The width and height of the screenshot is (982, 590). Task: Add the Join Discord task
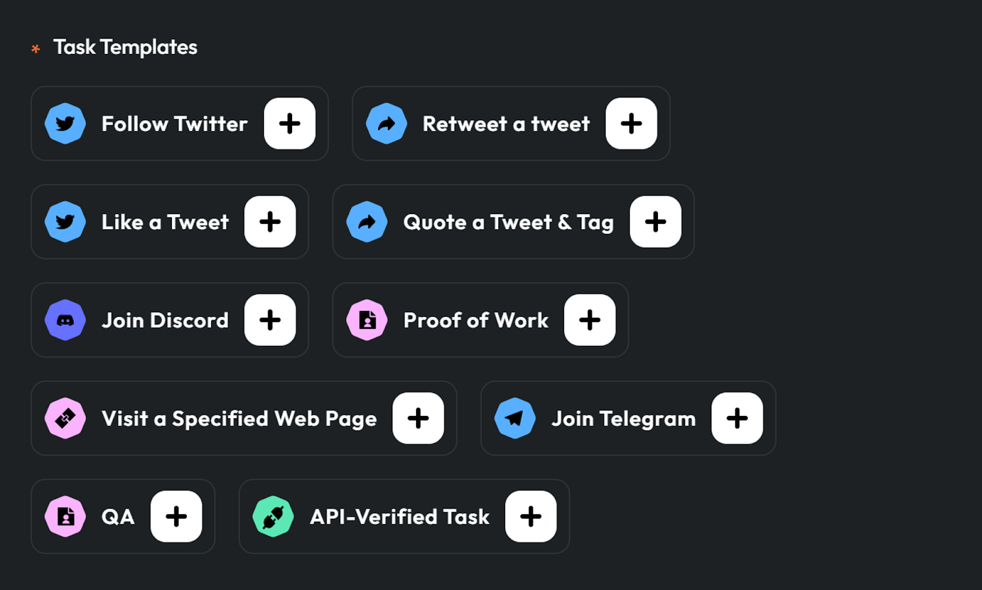(x=270, y=320)
